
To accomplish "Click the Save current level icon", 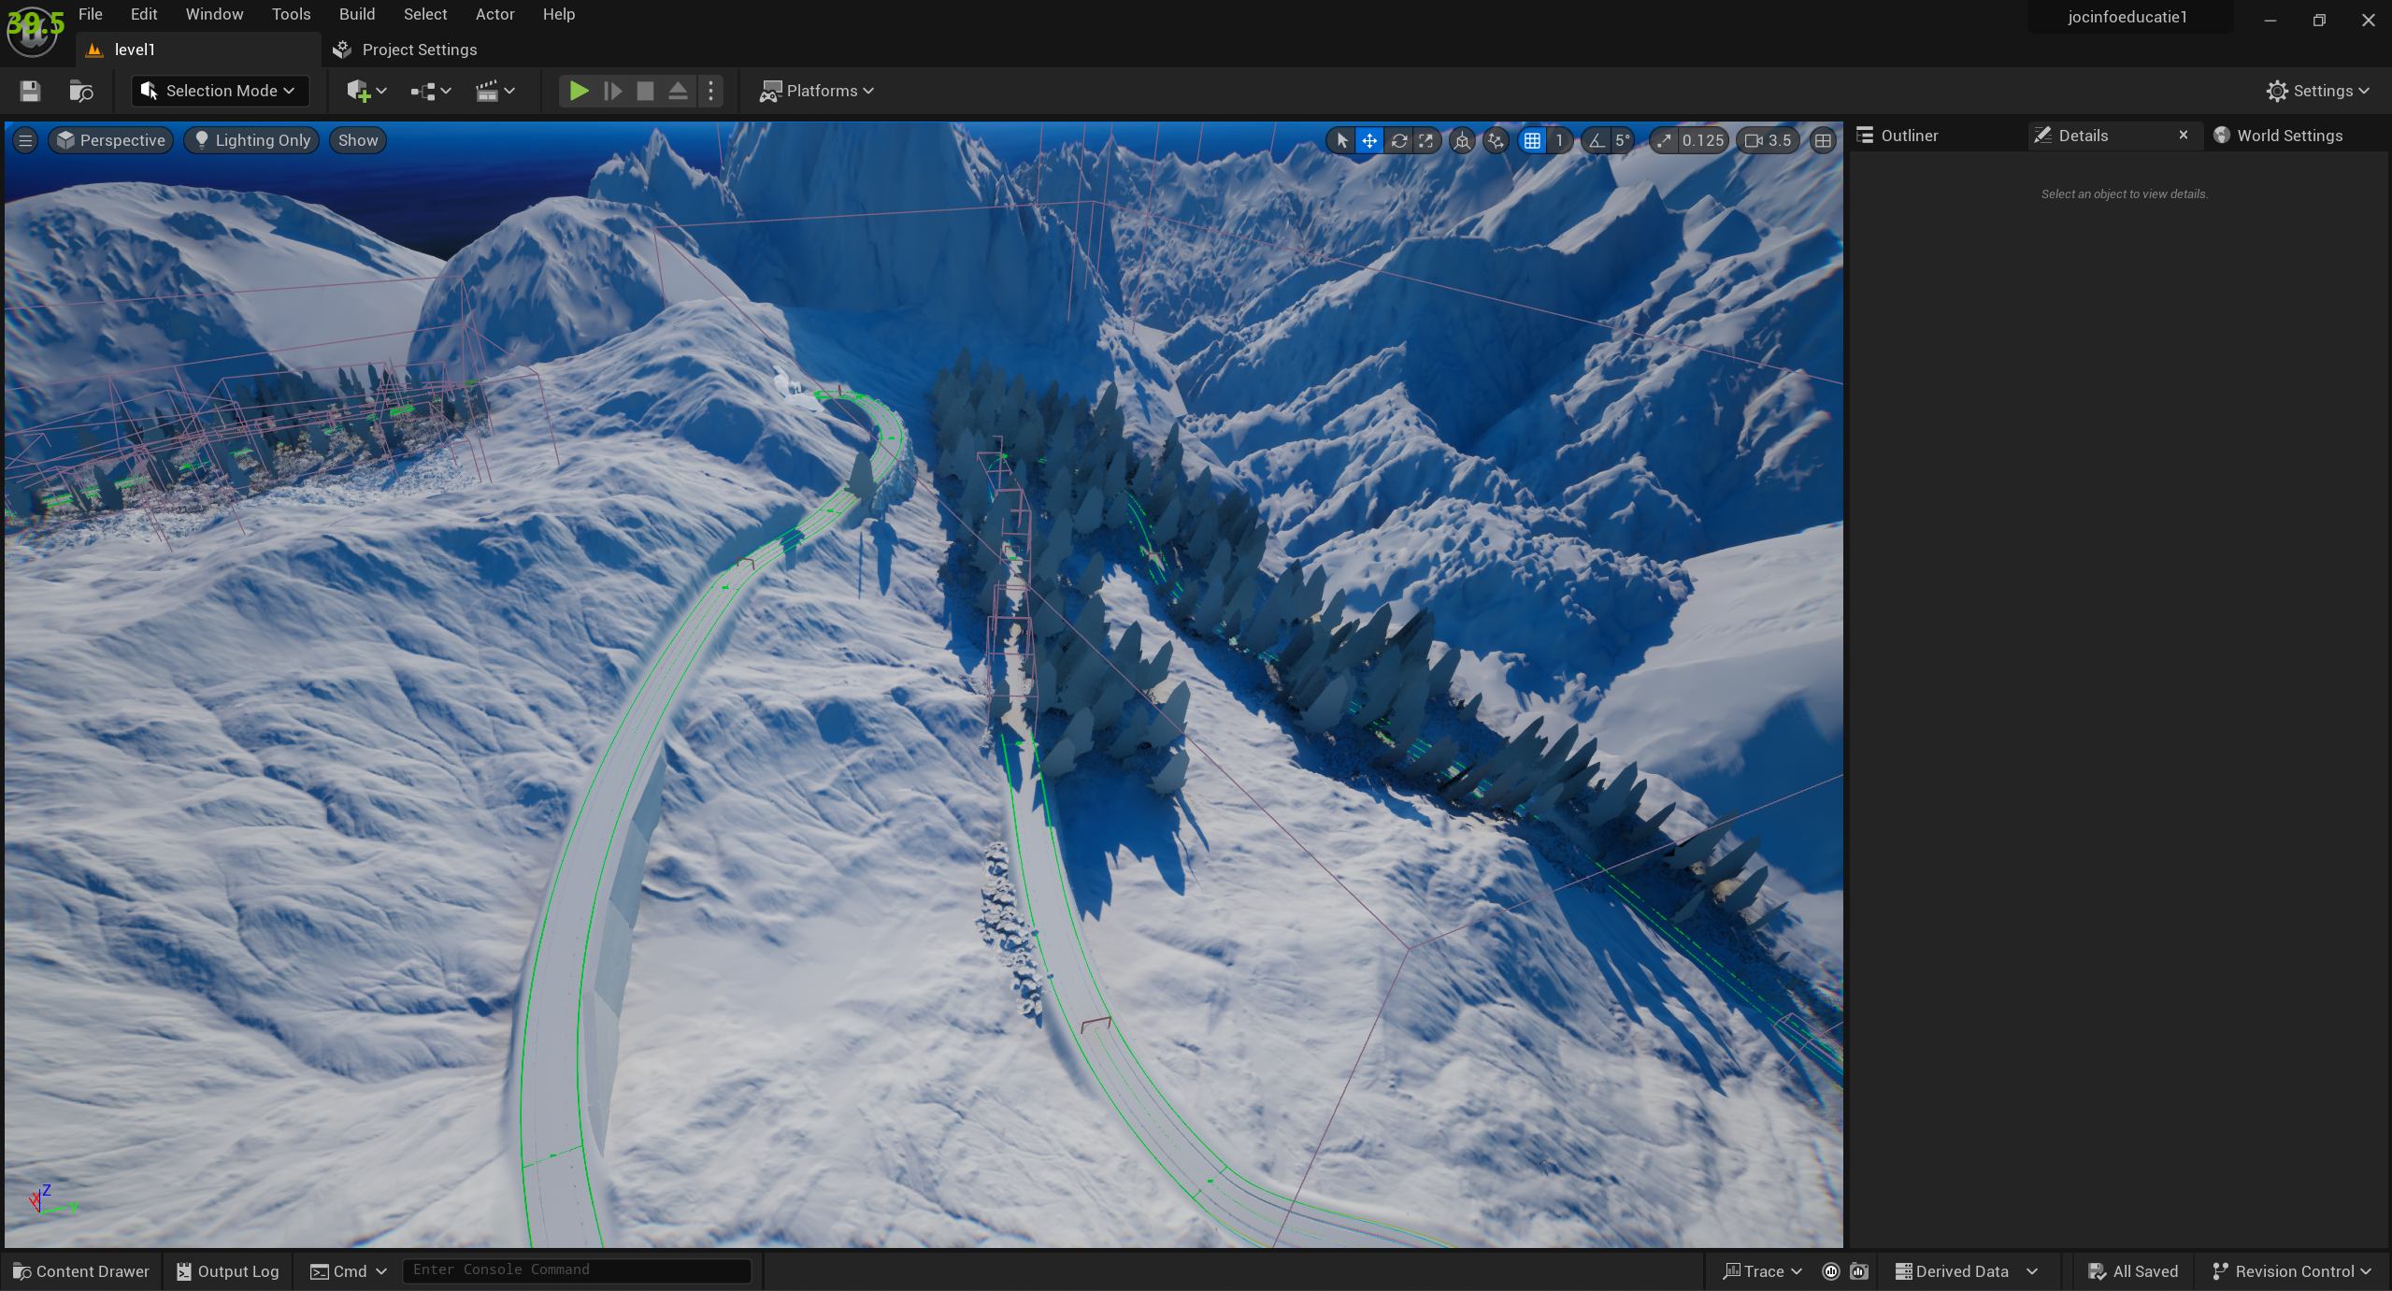I will pos(30,91).
